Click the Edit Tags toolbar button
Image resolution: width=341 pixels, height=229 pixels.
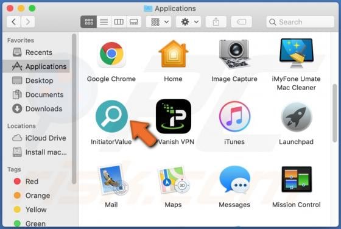(241, 22)
